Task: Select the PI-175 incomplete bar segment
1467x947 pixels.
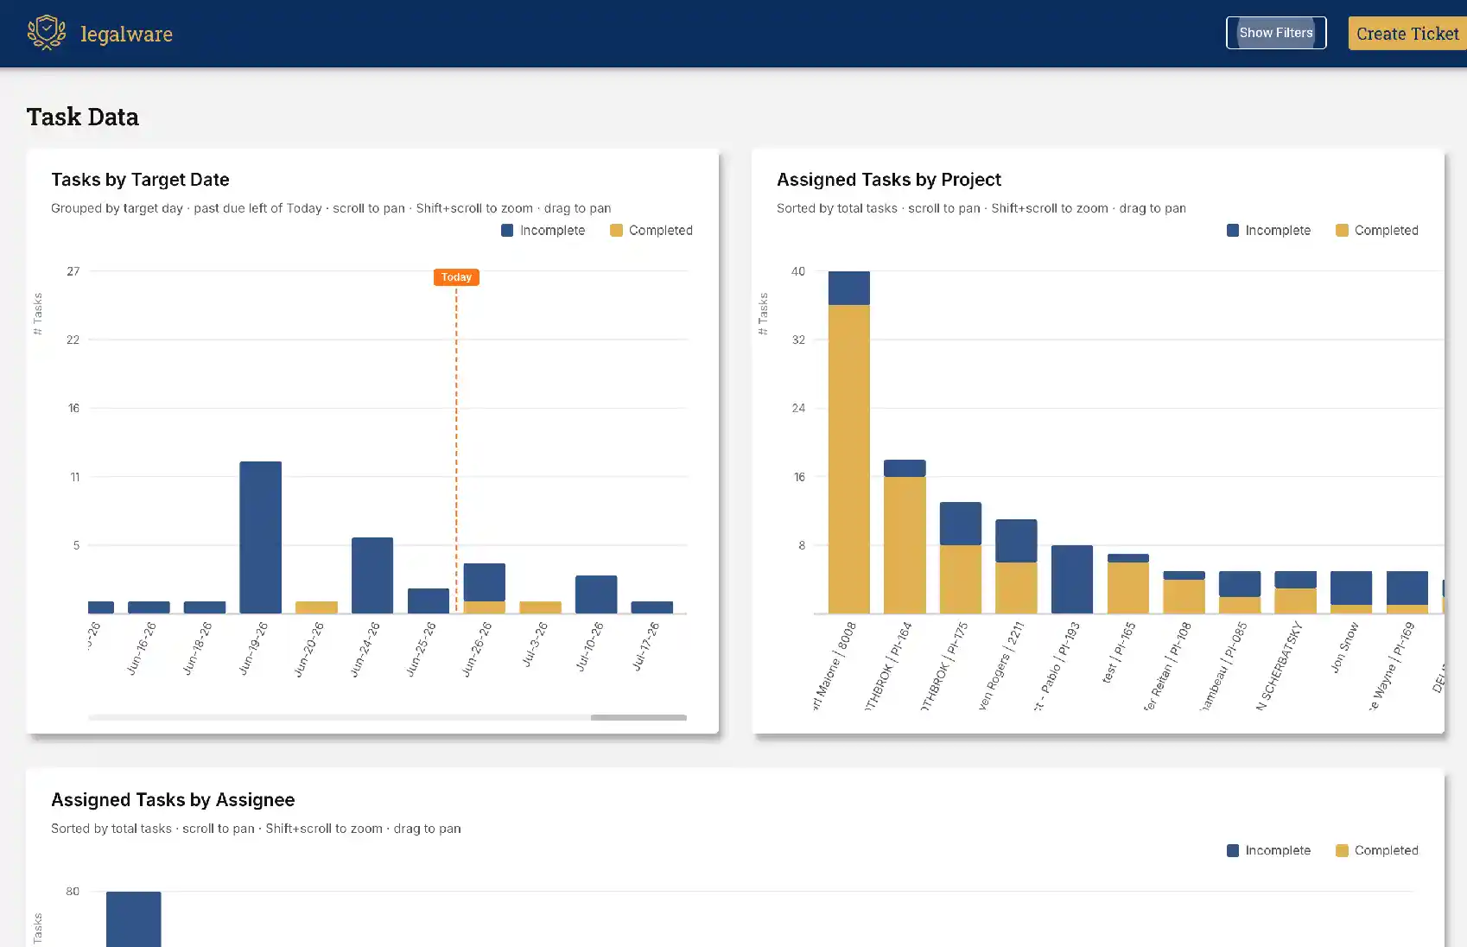Action: pyautogui.click(x=961, y=524)
